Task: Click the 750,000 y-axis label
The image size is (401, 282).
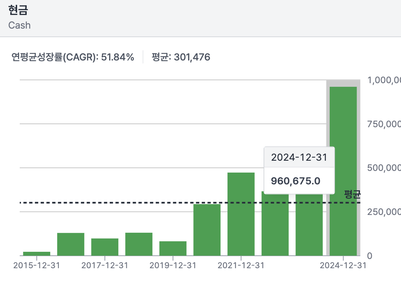Action: point(383,124)
